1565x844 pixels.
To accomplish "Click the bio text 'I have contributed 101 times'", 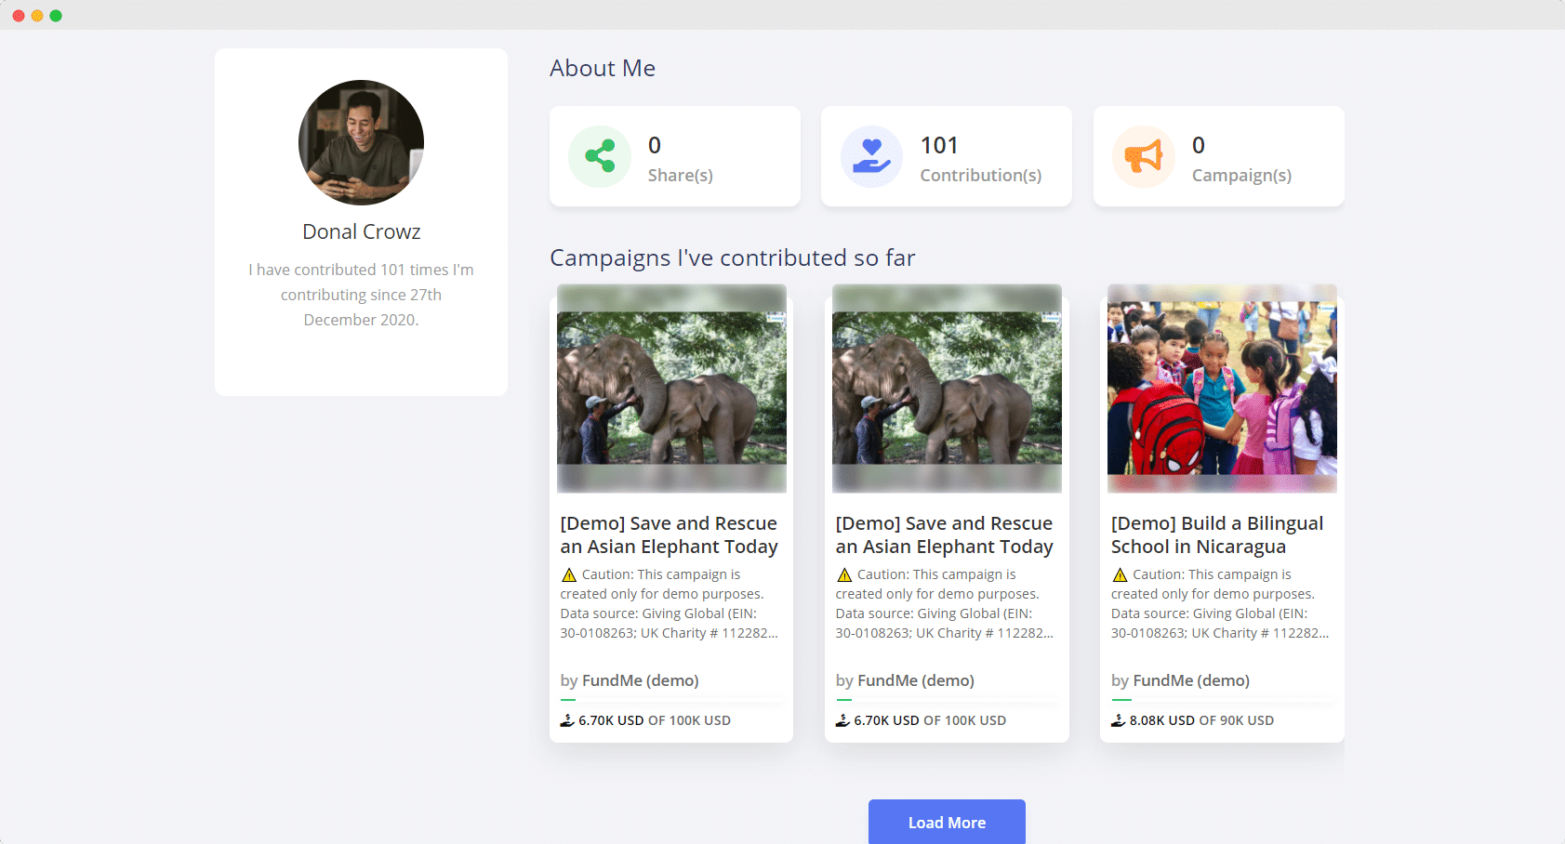I will (x=361, y=295).
